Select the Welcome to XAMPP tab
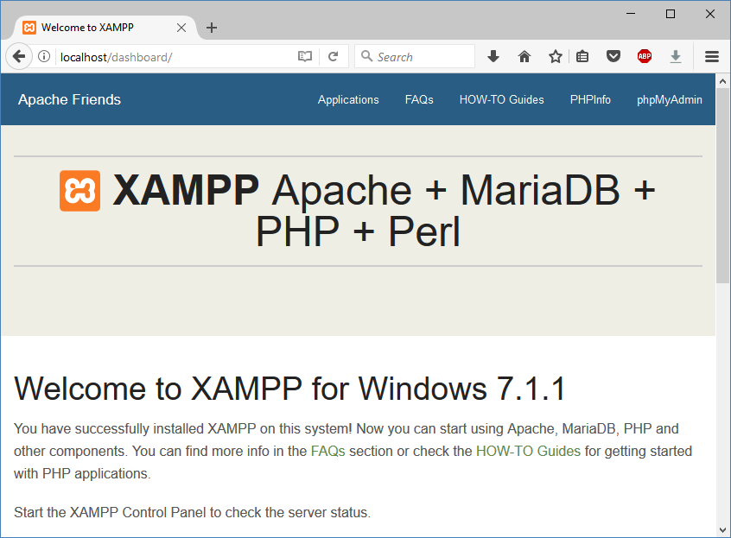 (105, 28)
